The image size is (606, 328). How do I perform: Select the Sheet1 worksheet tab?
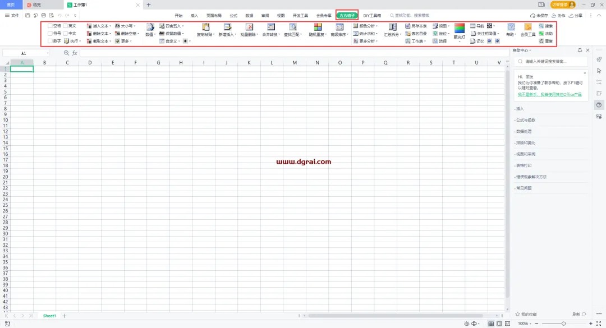(49, 316)
